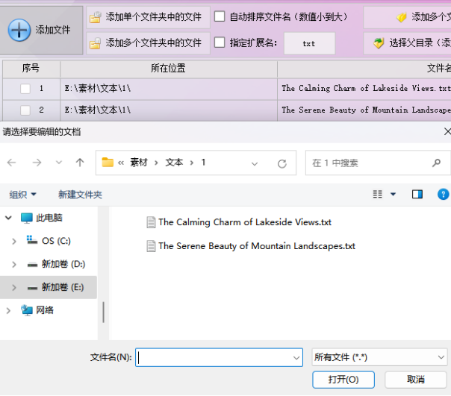Select The Calming Charm of Lakeside Views.txt file
Image resolution: width=451 pixels, height=396 pixels.
coord(244,222)
